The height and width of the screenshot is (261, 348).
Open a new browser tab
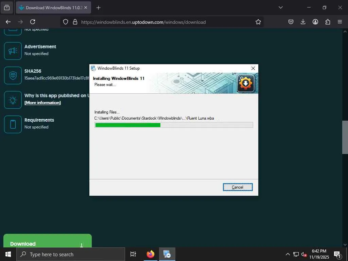(99, 8)
